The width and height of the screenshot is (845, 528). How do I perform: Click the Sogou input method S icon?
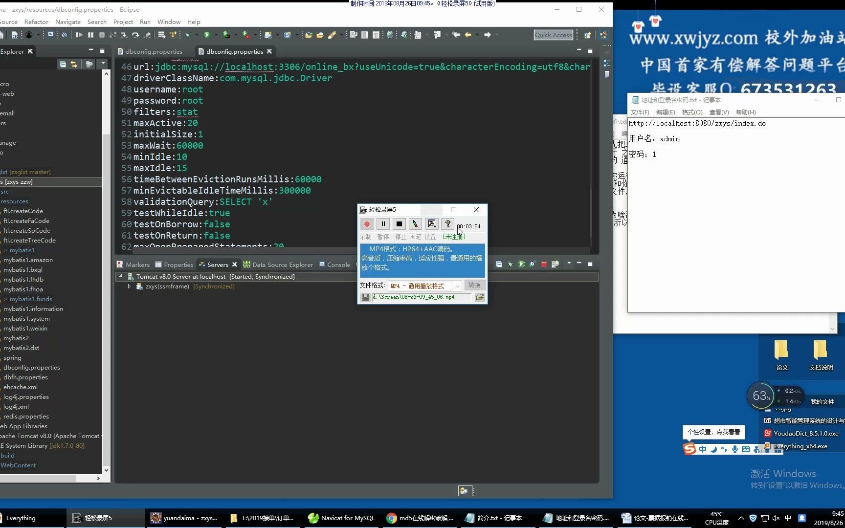[x=689, y=449]
